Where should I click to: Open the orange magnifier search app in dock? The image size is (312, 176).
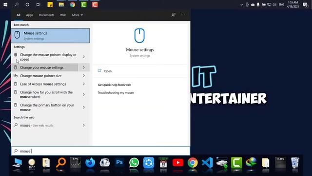(61, 163)
